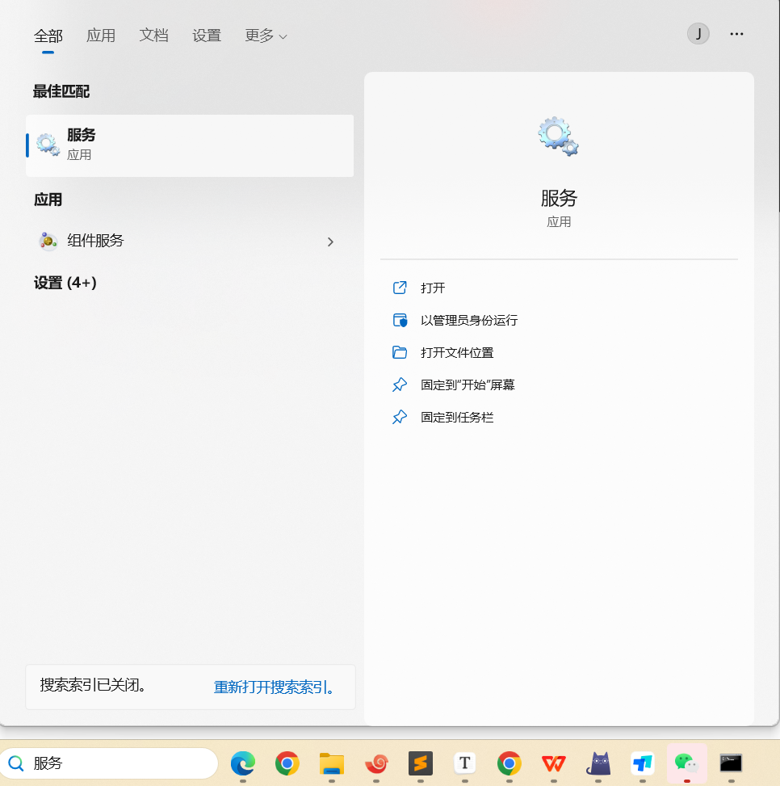Switch to the 设置 tab
Screen dimensions: 780x786
(x=207, y=36)
